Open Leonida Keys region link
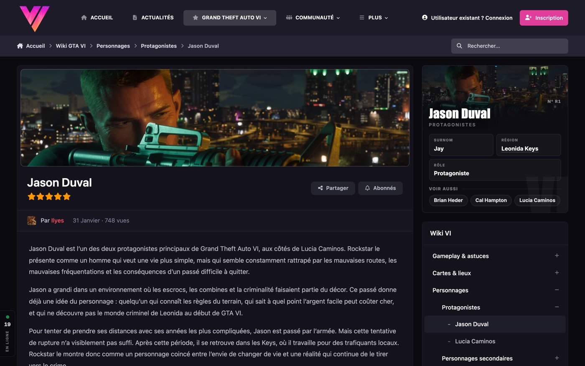Image resolution: width=585 pixels, height=366 pixels. pyautogui.click(x=519, y=148)
